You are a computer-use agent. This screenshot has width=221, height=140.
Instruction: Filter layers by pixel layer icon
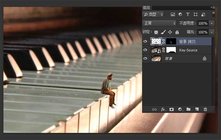[x=173, y=15]
